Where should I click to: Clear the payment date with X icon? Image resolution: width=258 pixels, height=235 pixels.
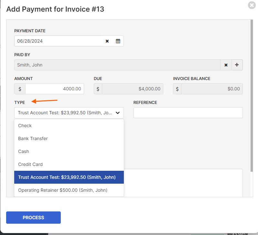[107, 41]
